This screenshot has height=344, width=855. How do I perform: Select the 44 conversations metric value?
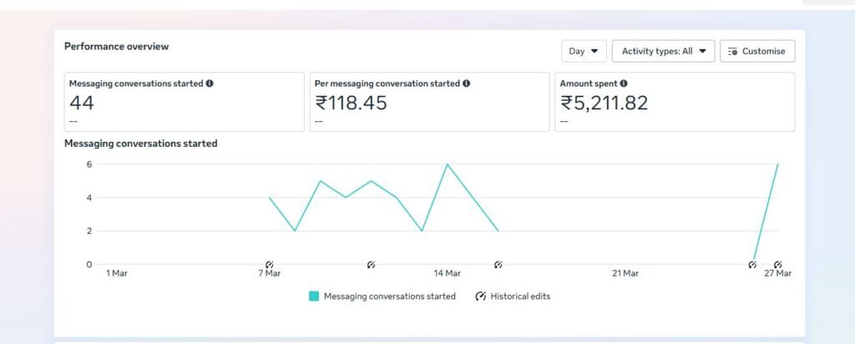pyautogui.click(x=82, y=104)
